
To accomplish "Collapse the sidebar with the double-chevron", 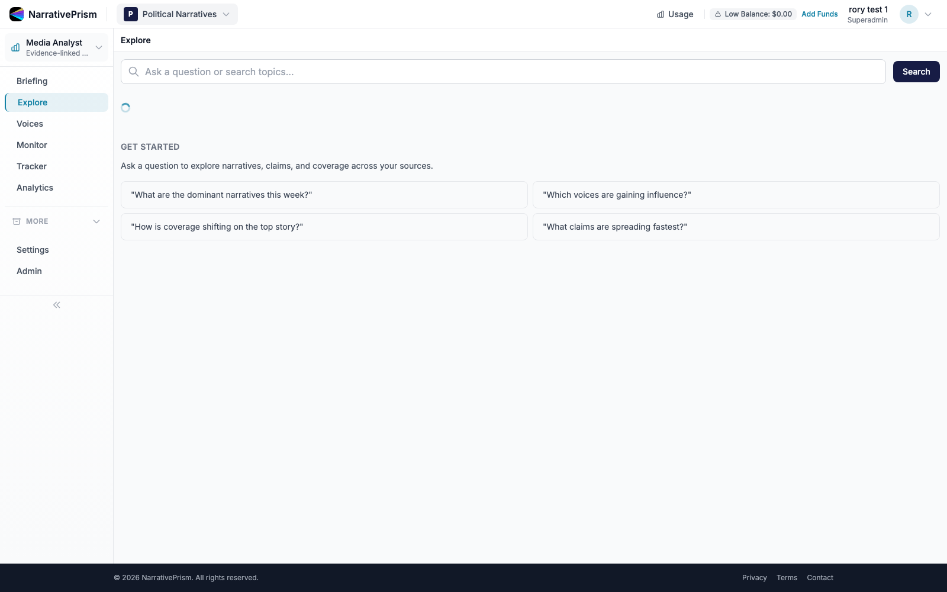I will click(x=56, y=304).
